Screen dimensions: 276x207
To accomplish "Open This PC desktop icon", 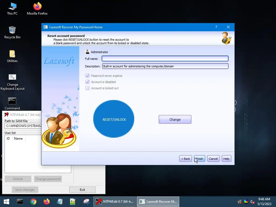I will [x=12, y=9].
